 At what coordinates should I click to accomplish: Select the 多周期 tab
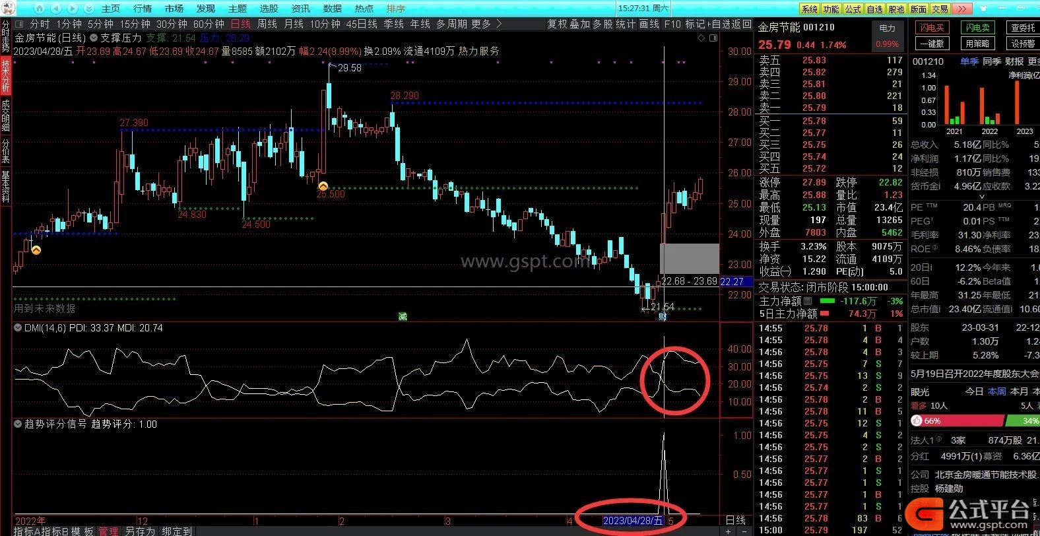(451, 24)
